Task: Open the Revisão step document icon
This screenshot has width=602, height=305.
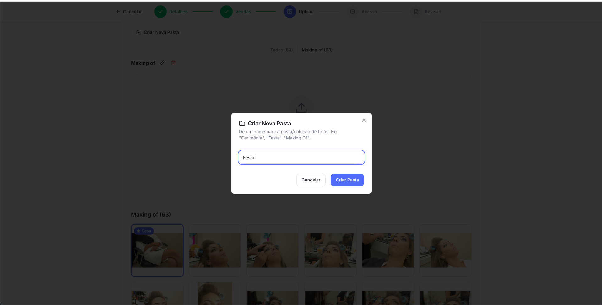Action: coord(416,12)
